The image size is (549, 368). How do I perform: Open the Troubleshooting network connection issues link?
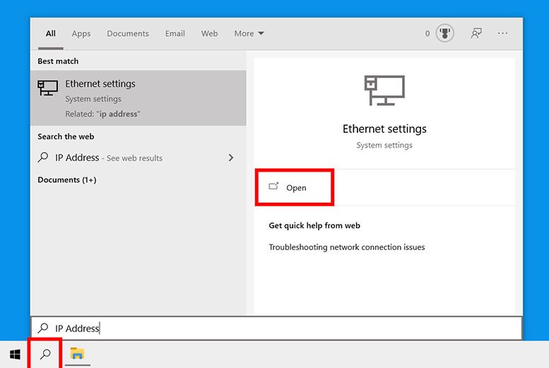pos(346,247)
